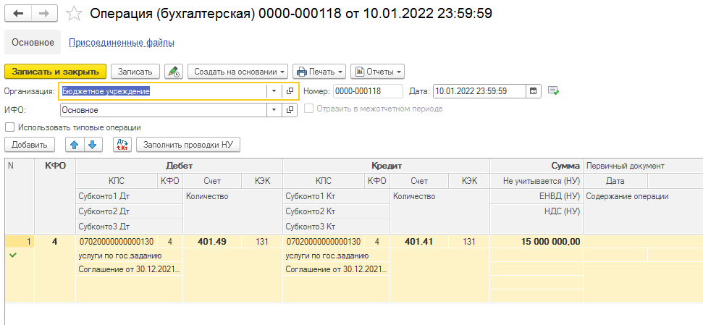The width and height of the screenshot is (703, 325).
Task: Open the calendar date picker
Action: [x=534, y=91]
